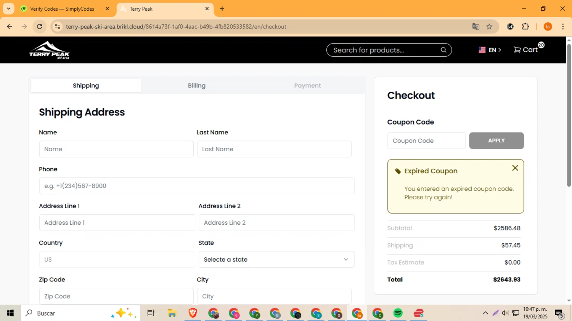Click the Address Line 1 field
This screenshot has width=572, height=321.
(x=117, y=223)
